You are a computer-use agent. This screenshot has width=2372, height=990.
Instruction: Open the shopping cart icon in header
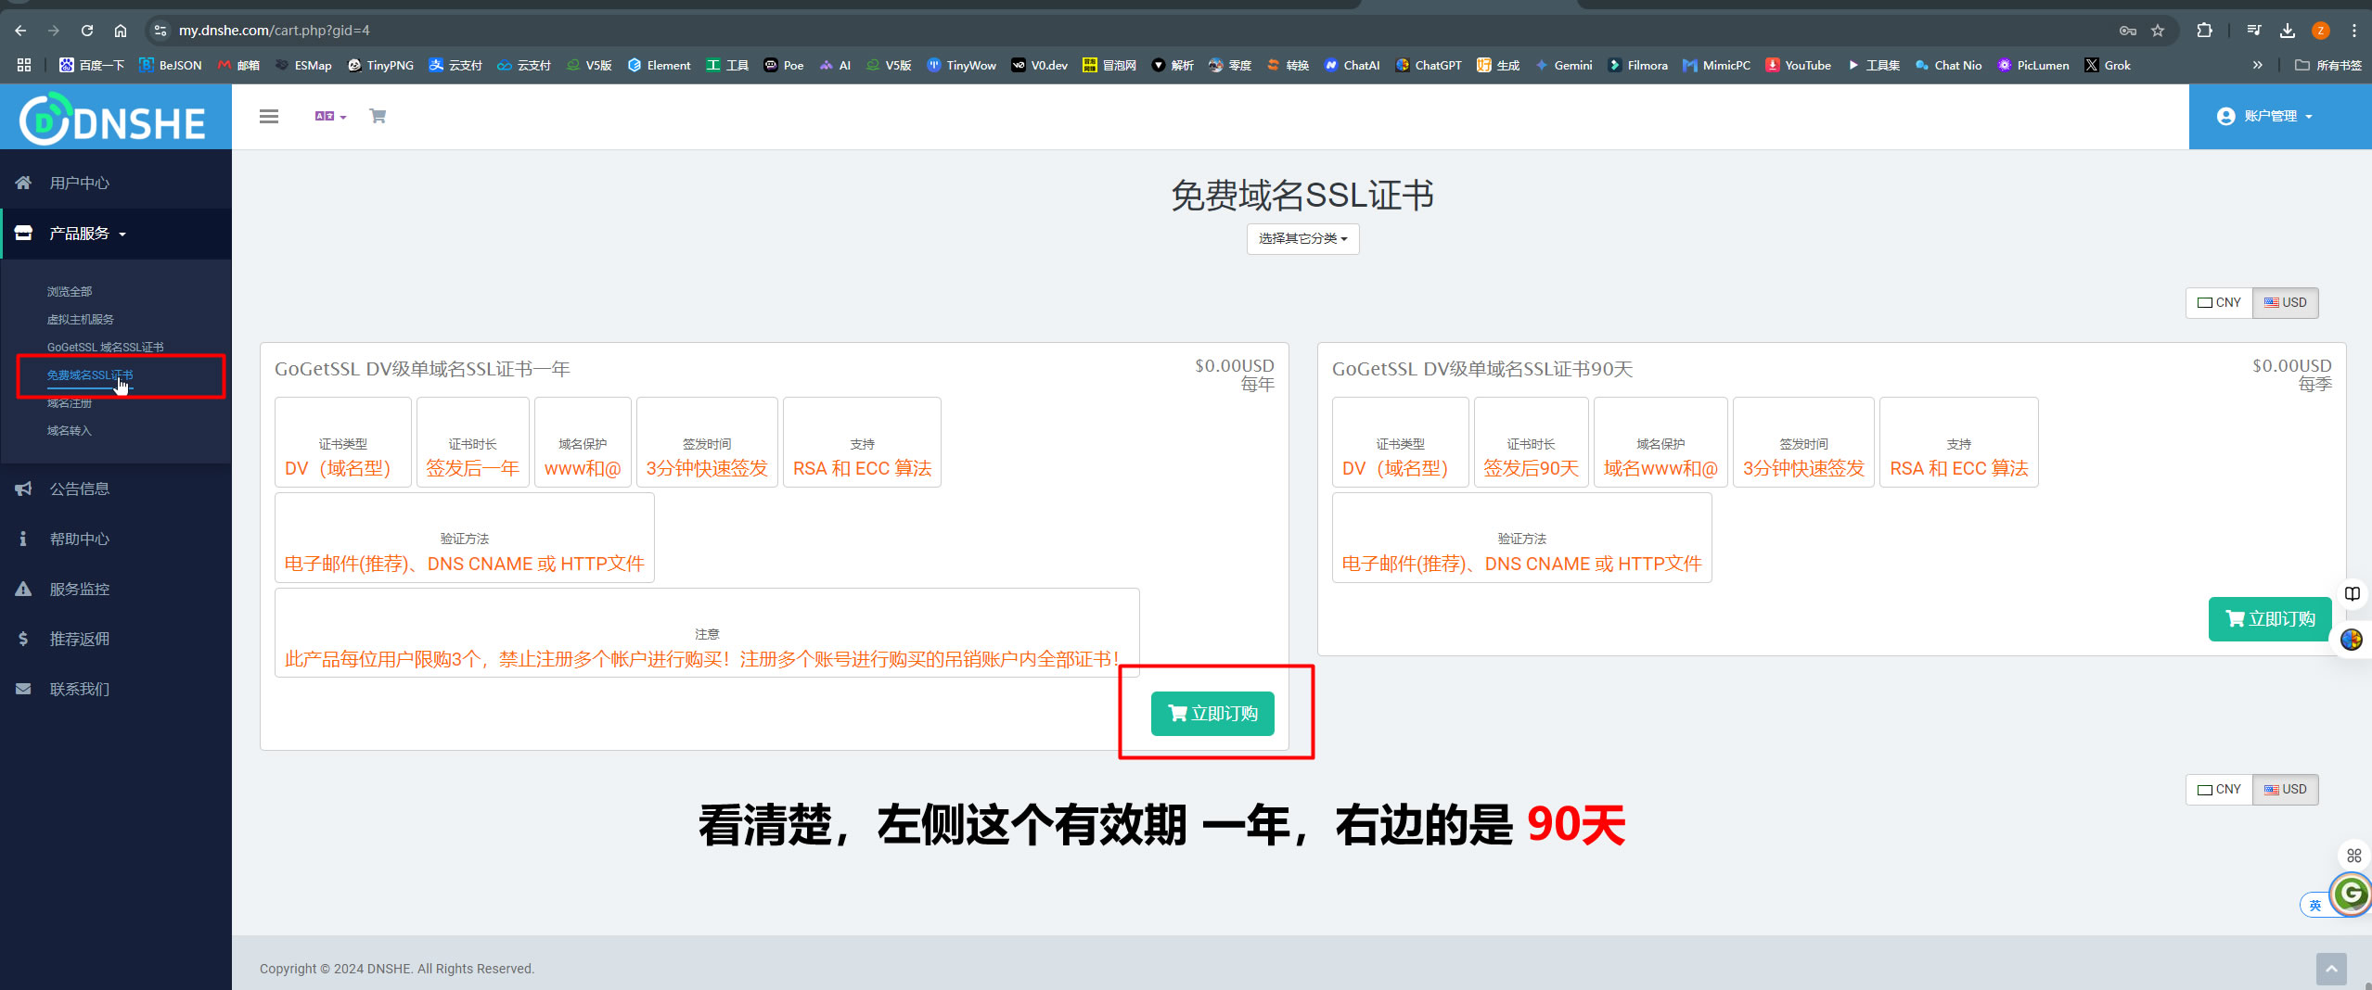click(378, 116)
